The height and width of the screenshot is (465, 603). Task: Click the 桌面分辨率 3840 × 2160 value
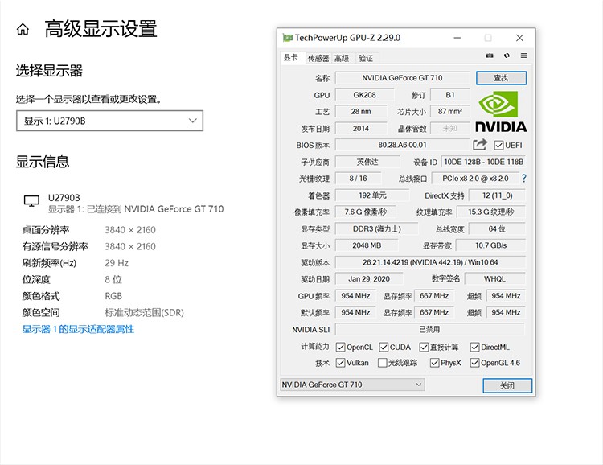click(130, 230)
